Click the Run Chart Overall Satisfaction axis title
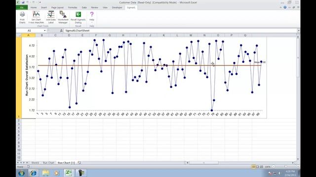Image resolution: width=316 pixels, height=177 pixels. pyautogui.click(x=27, y=75)
